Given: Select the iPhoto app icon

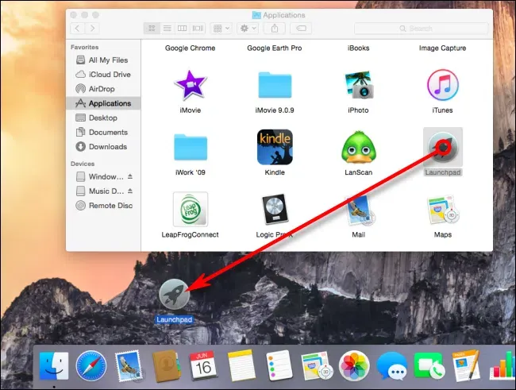Looking at the screenshot, I should (358, 85).
